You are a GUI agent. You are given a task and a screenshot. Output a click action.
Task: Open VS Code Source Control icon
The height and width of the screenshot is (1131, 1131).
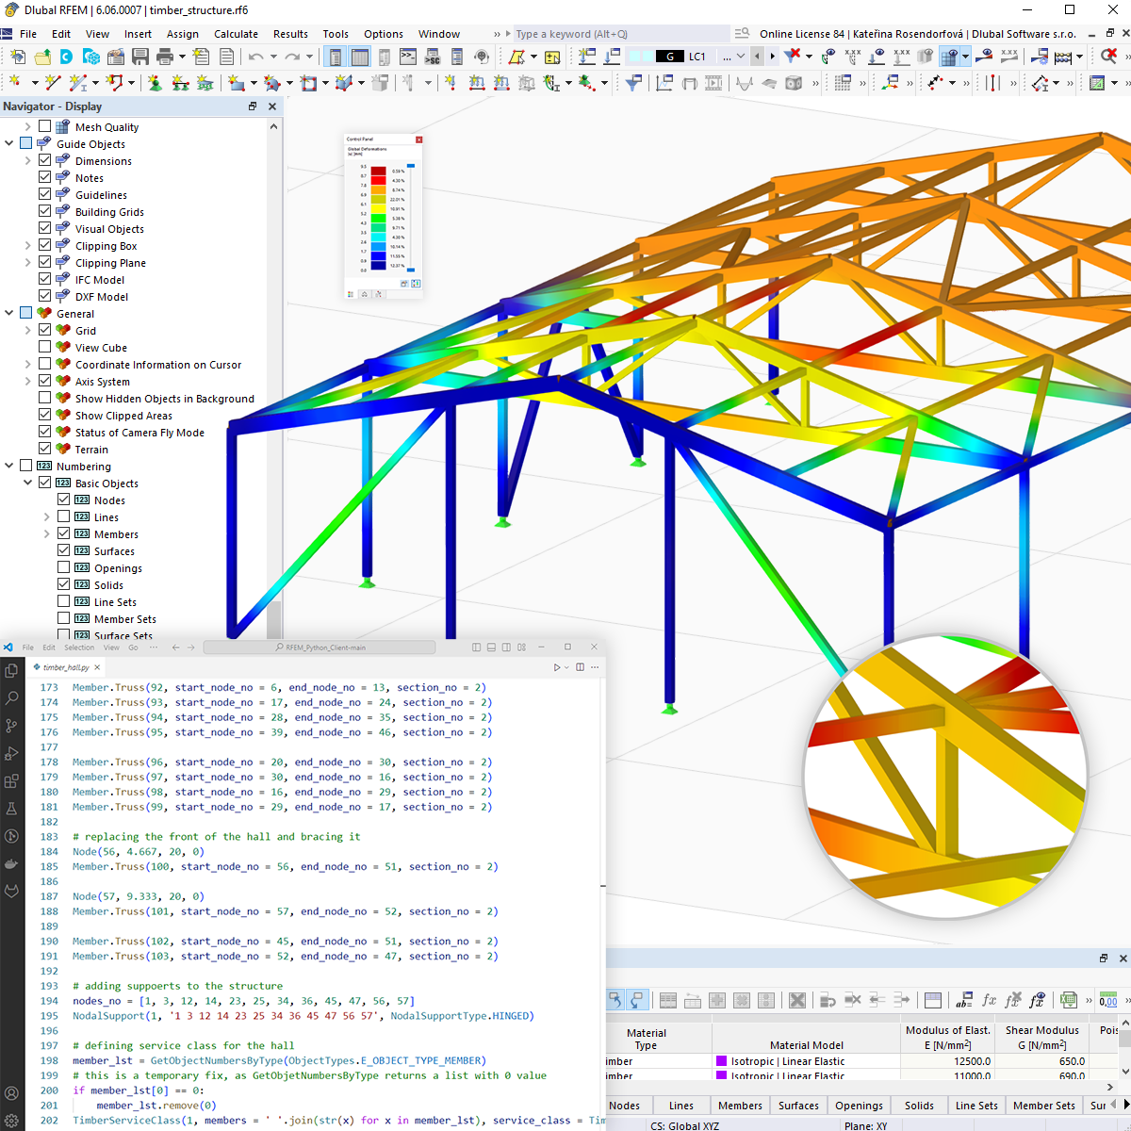coord(11,726)
